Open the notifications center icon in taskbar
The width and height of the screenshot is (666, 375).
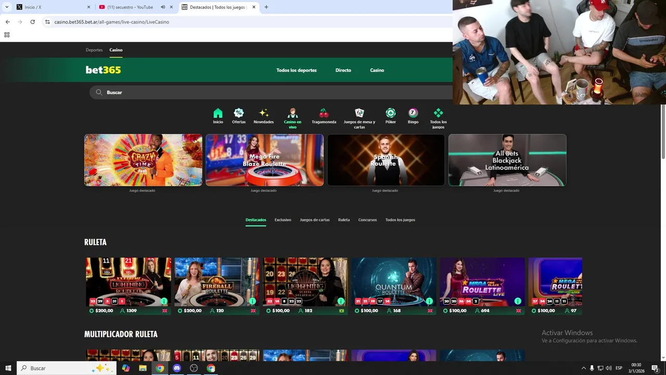tap(655, 368)
